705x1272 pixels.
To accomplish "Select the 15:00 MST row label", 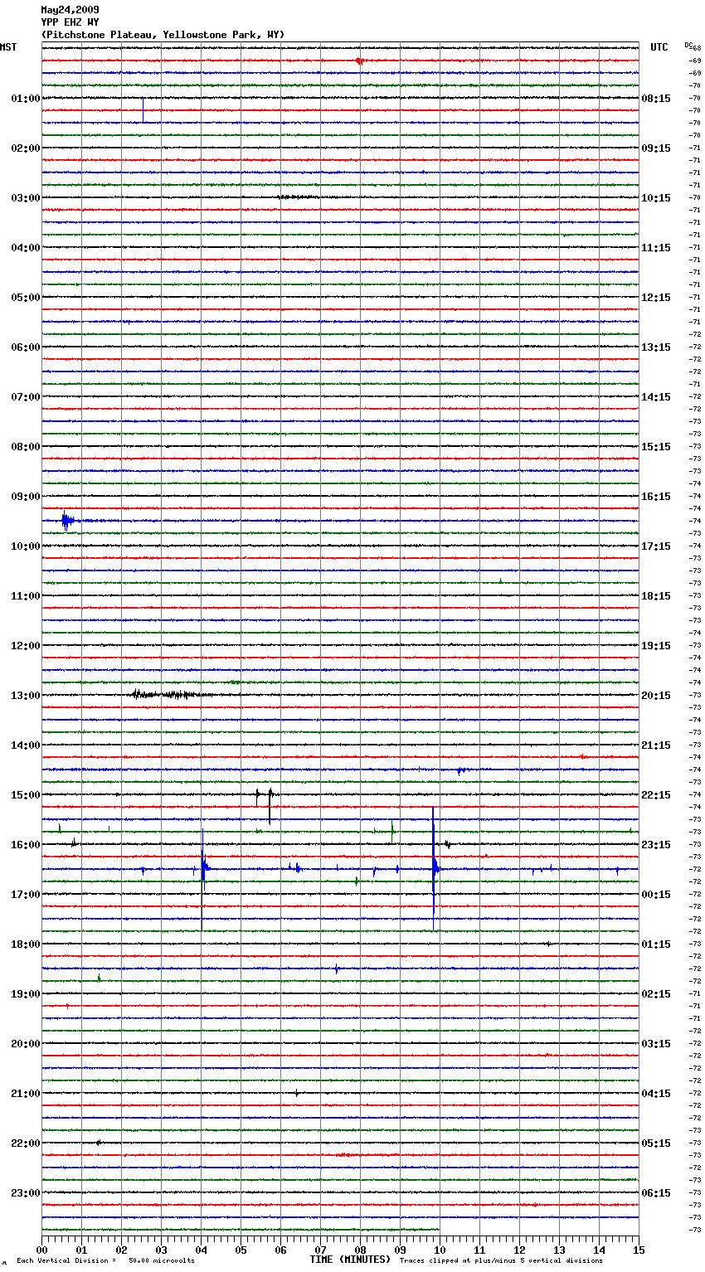I will (26, 795).
